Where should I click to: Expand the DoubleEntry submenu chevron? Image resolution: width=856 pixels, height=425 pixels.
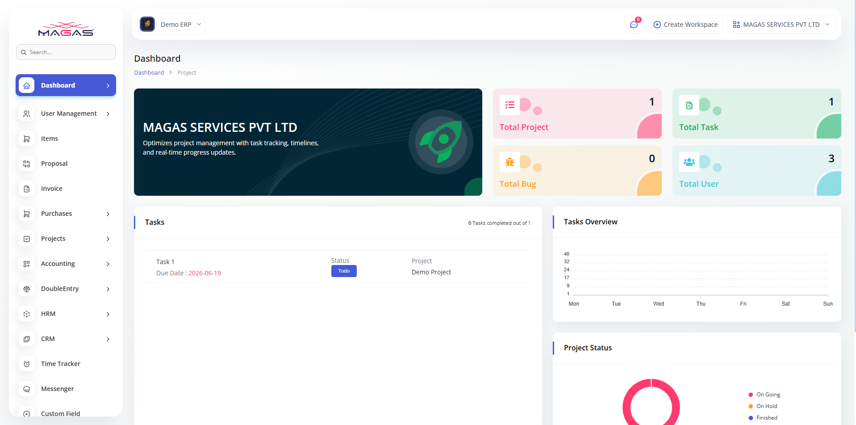pyautogui.click(x=108, y=289)
